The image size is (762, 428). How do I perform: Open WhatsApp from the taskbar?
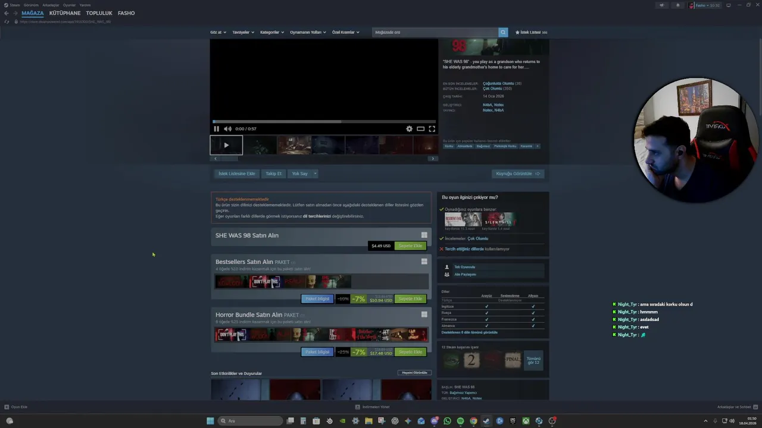[x=447, y=421]
